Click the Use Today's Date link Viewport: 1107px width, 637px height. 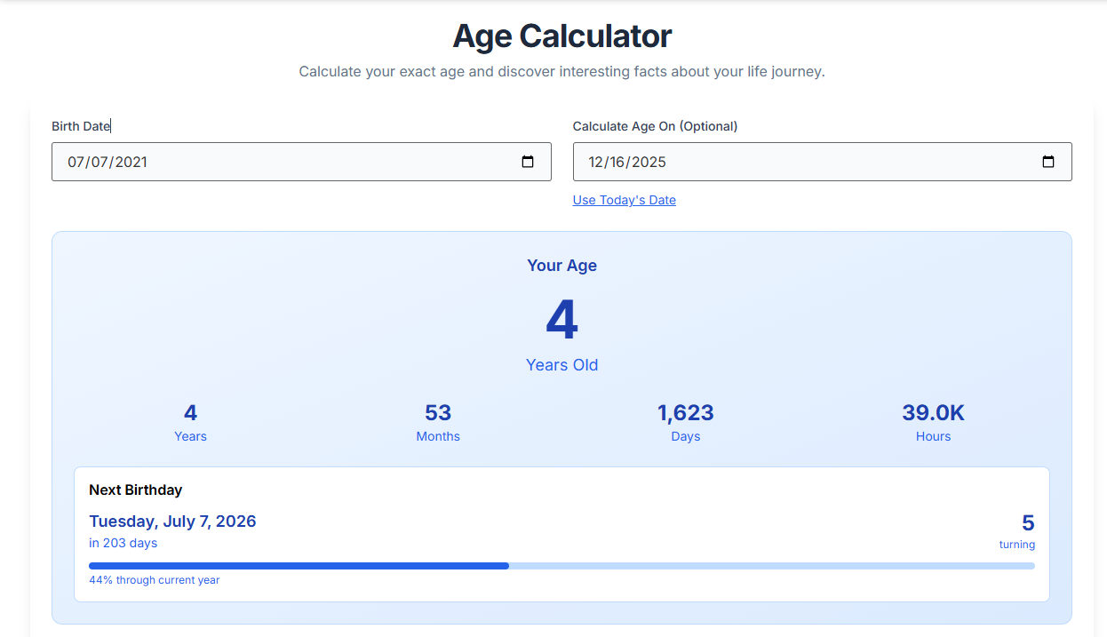[x=624, y=200]
